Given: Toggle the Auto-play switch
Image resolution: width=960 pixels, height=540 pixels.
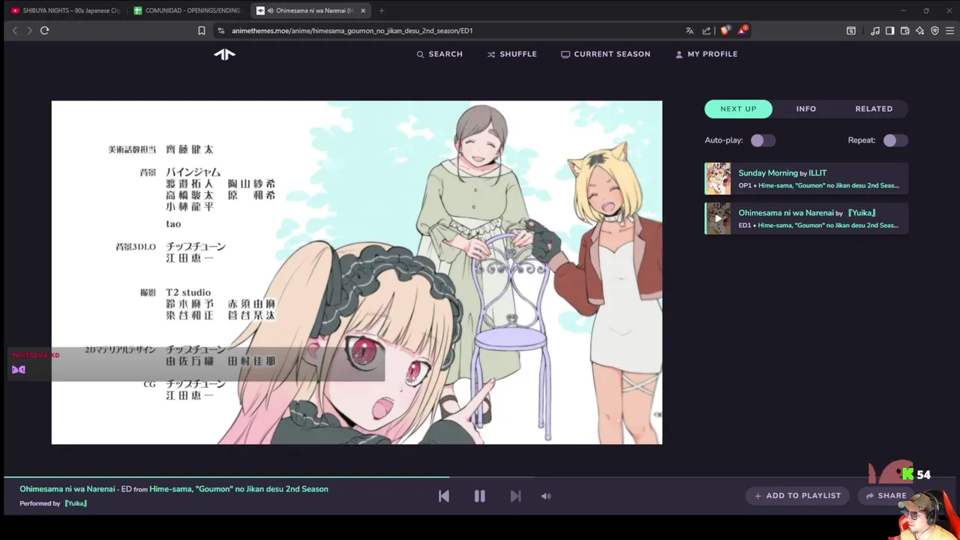Looking at the screenshot, I should click(763, 140).
